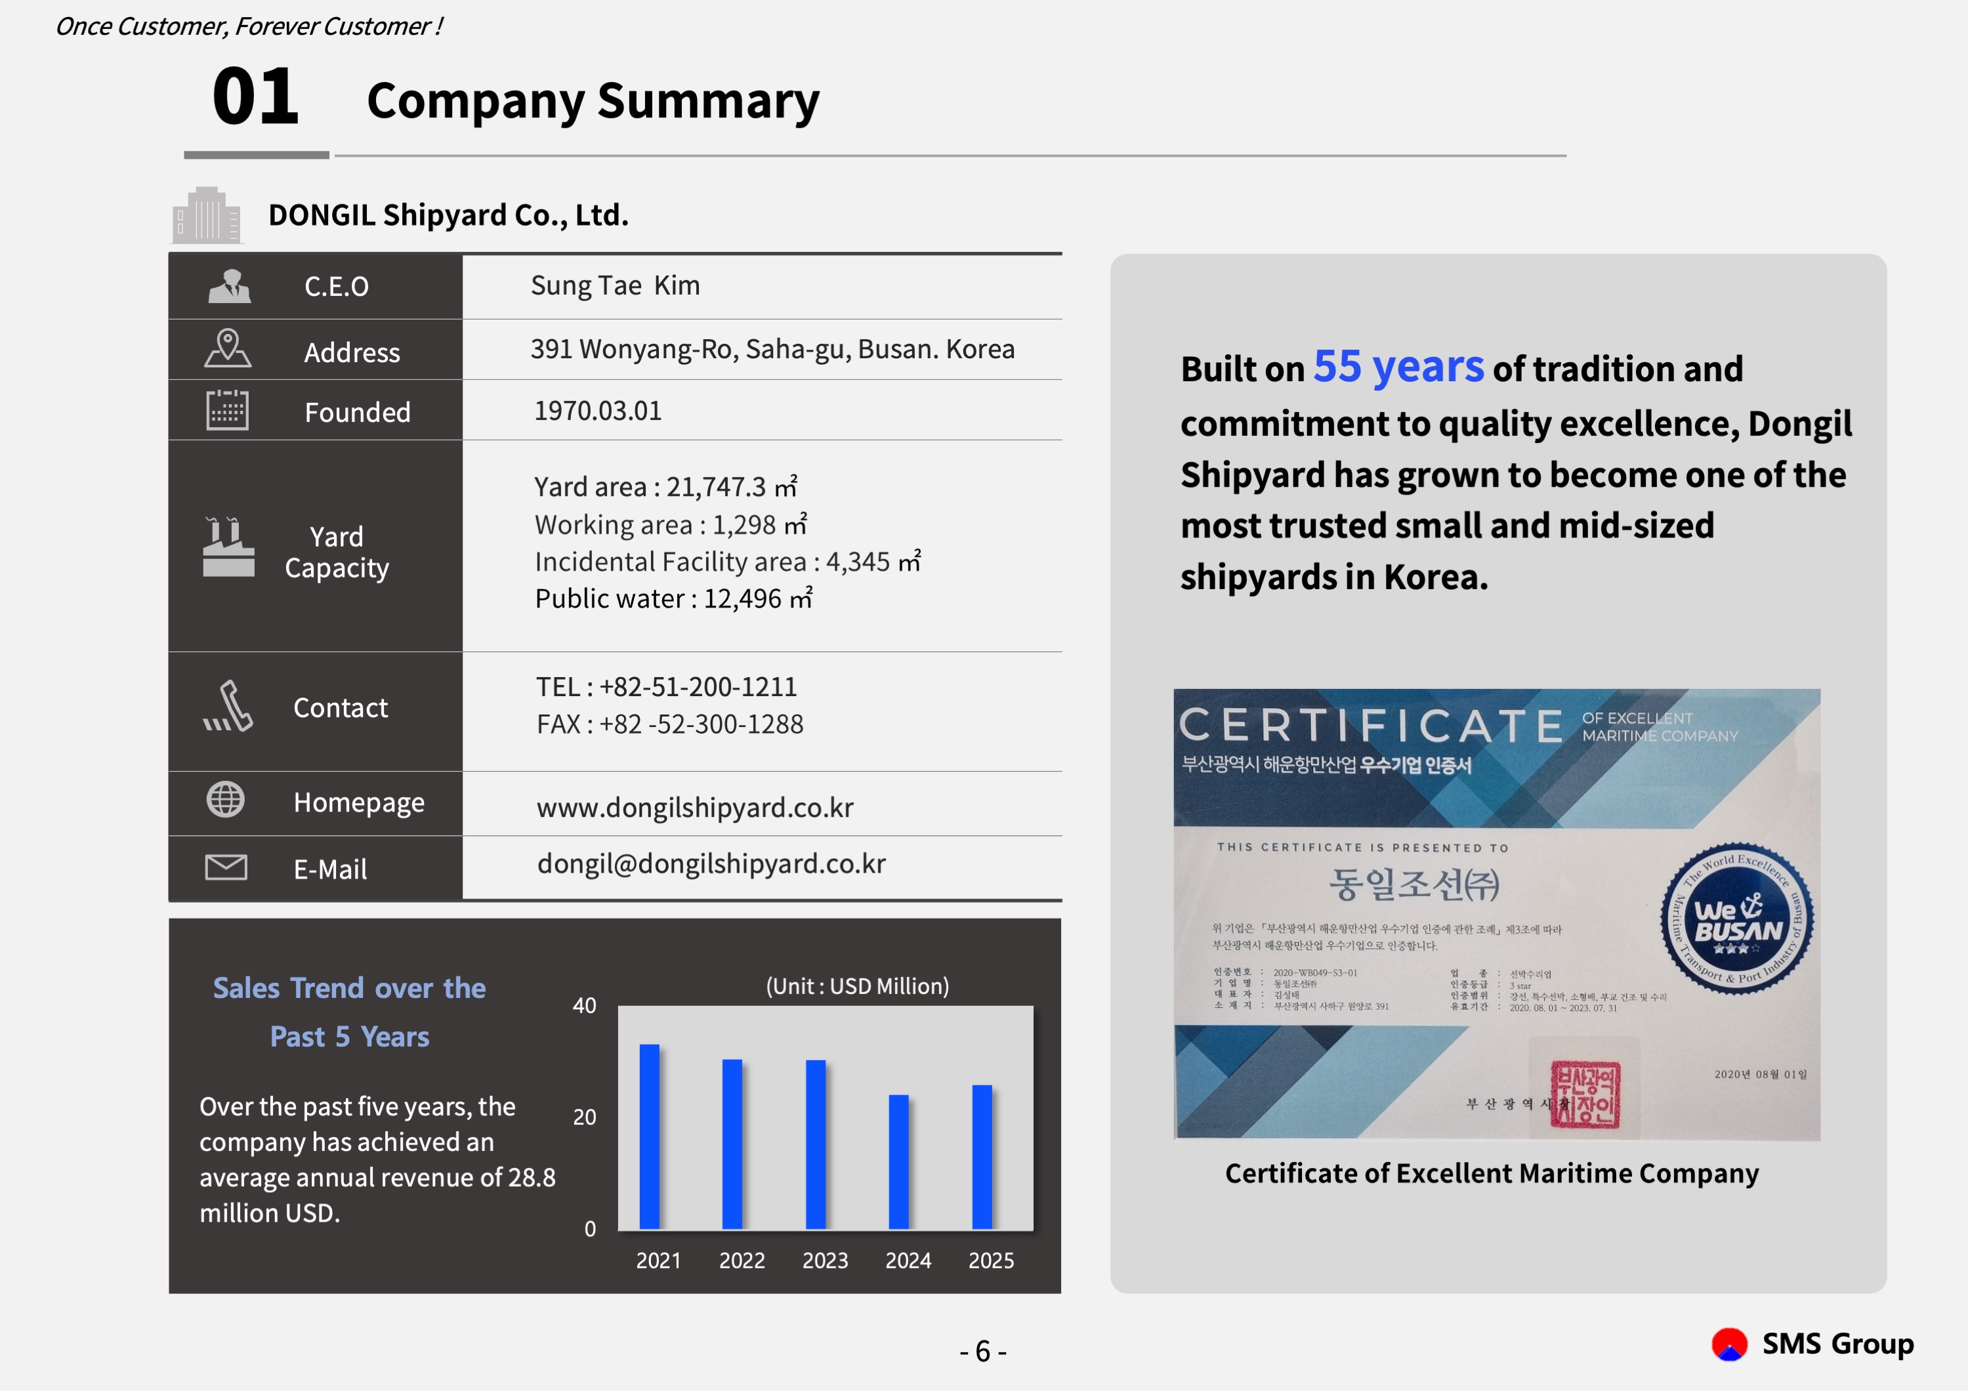Click the SMS Group text

tap(1837, 1344)
